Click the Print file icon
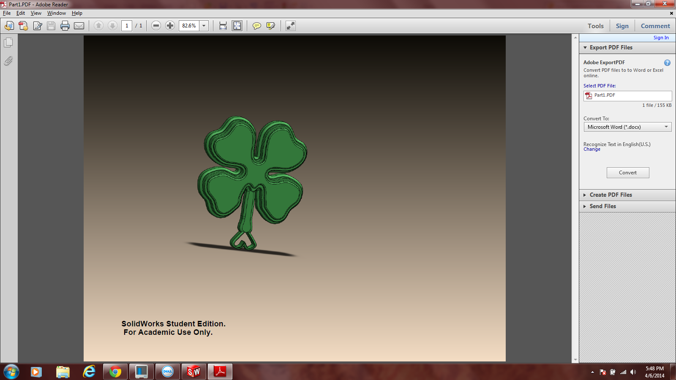The image size is (676, 380). 65,26
